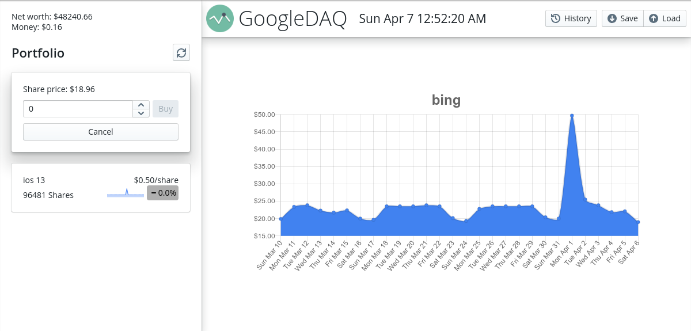Open the History panel
This screenshot has height=331, width=691.
tap(571, 18)
